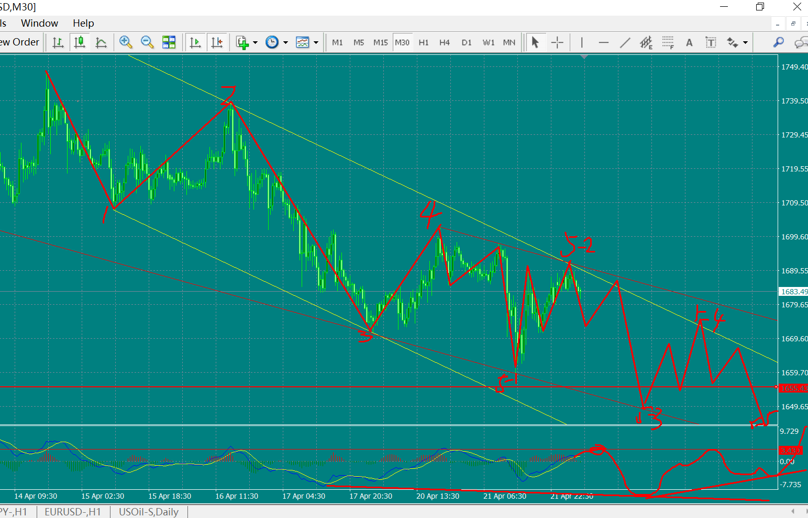
Task: Expand the indicators list dropdown arrow
Action: point(256,42)
